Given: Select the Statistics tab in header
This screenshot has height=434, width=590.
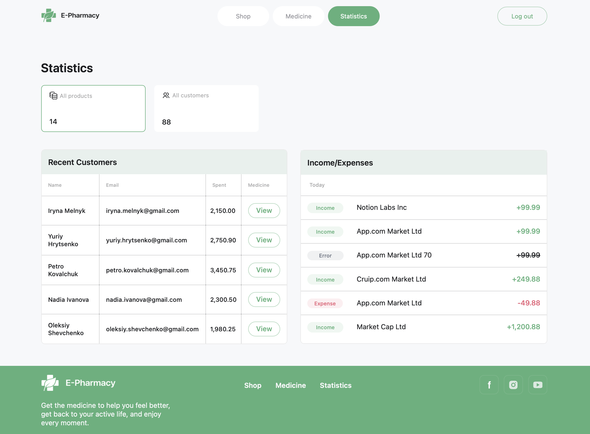Looking at the screenshot, I should click(354, 16).
